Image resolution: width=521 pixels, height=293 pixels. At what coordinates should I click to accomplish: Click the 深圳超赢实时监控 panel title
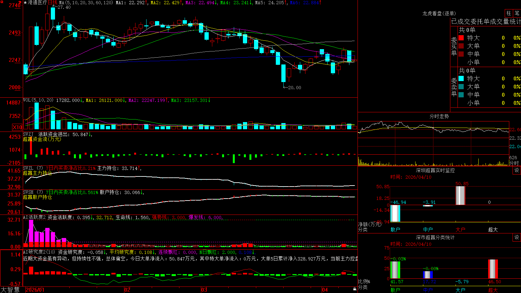(x=435, y=170)
